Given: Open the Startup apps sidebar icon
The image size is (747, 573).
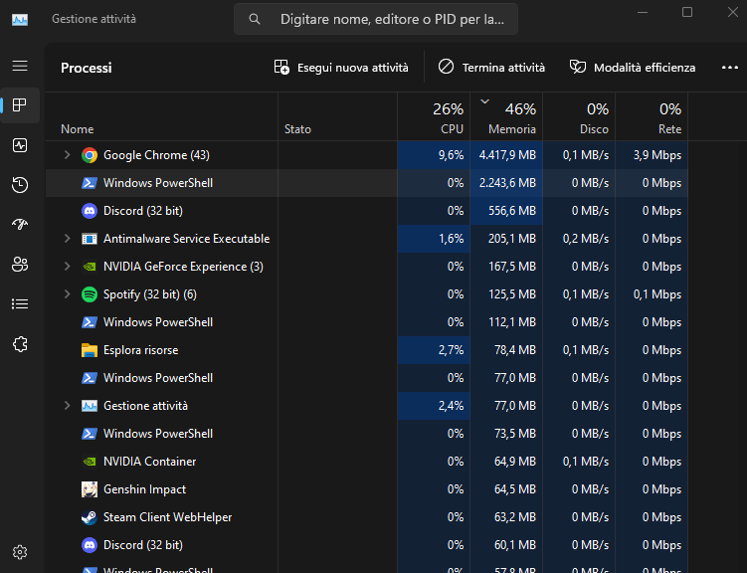Looking at the screenshot, I should click(x=20, y=225).
